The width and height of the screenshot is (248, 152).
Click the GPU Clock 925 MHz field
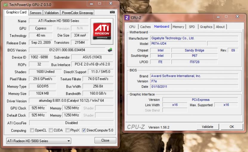point(38,108)
